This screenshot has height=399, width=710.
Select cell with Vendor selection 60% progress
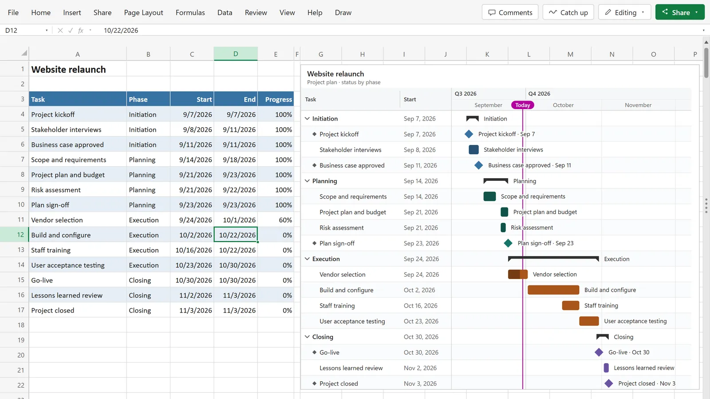pyautogui.click(x=276, y=220)
